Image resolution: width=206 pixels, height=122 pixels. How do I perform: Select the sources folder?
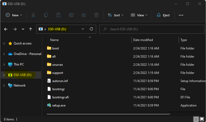(x=58, y=65)
